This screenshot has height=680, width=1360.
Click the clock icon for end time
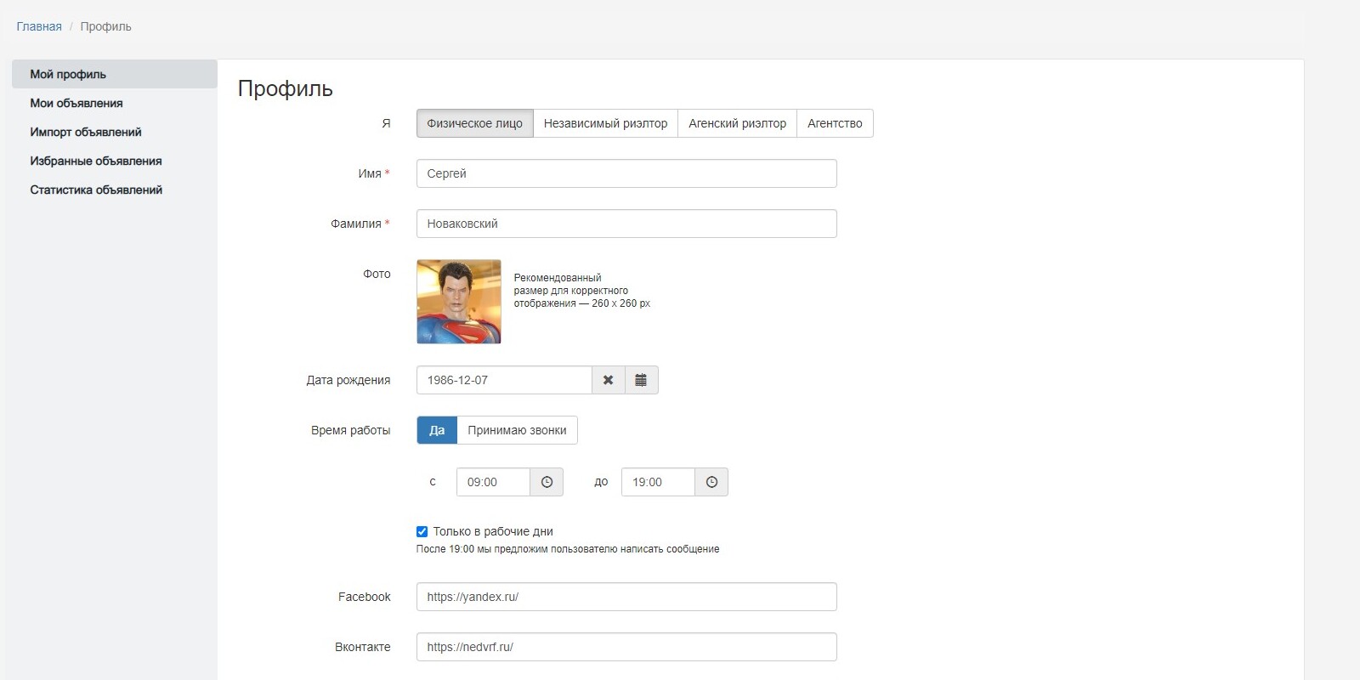pyautogui.click(x=711, y=482)
